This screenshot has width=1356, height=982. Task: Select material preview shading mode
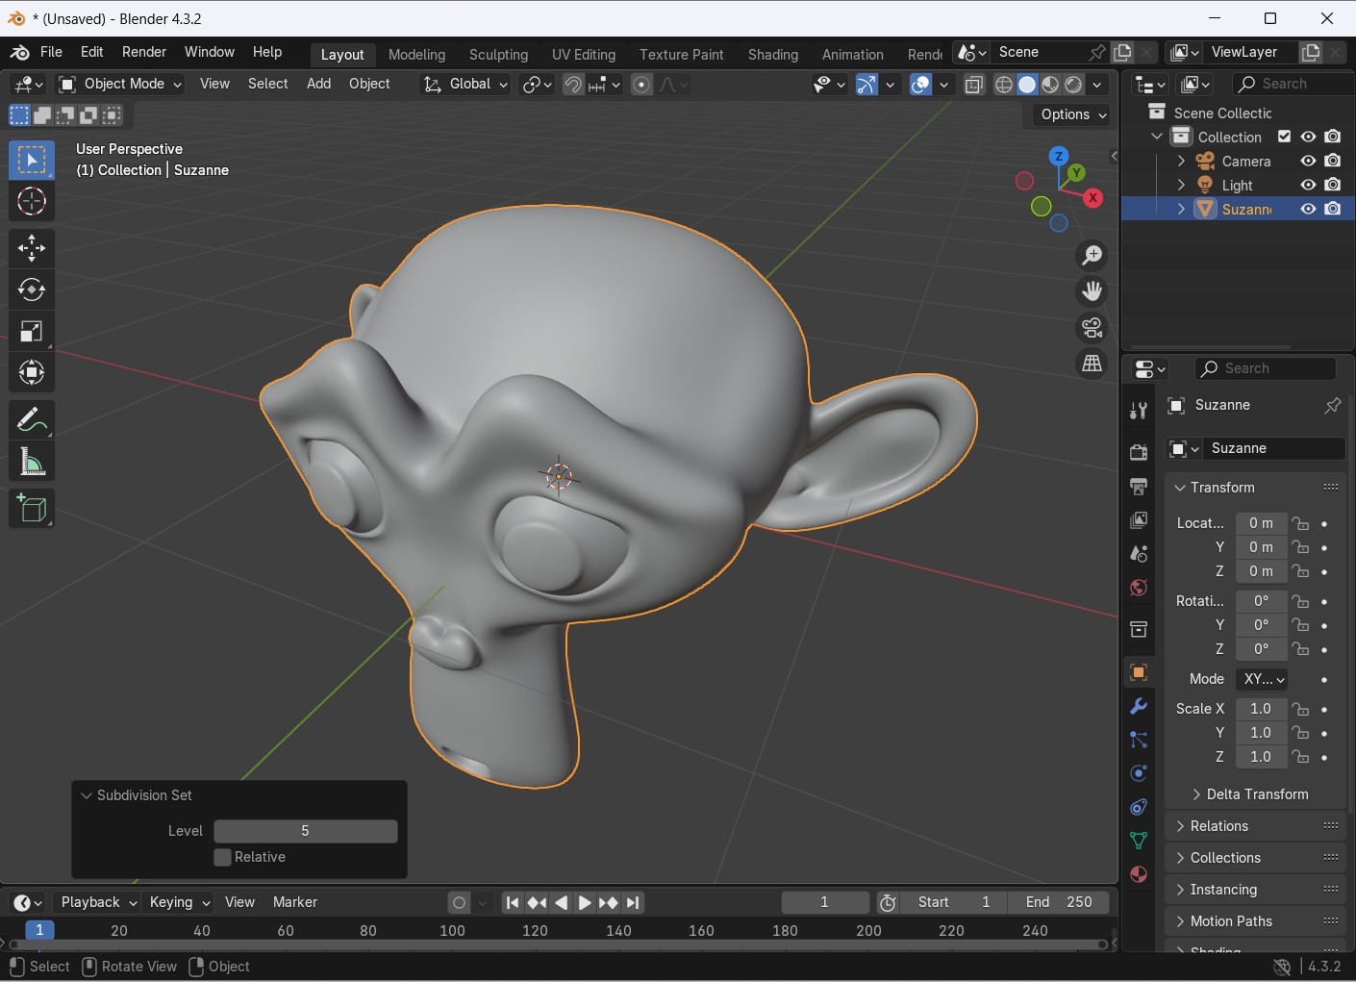[x=1050, y=85]
